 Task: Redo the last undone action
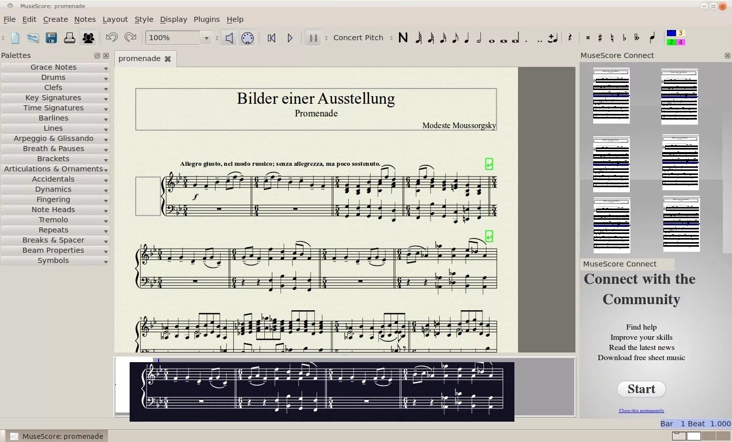pos(130,38)
